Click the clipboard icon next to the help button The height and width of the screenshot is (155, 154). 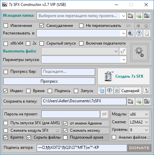pyautogui.click(x=147, y=33)
